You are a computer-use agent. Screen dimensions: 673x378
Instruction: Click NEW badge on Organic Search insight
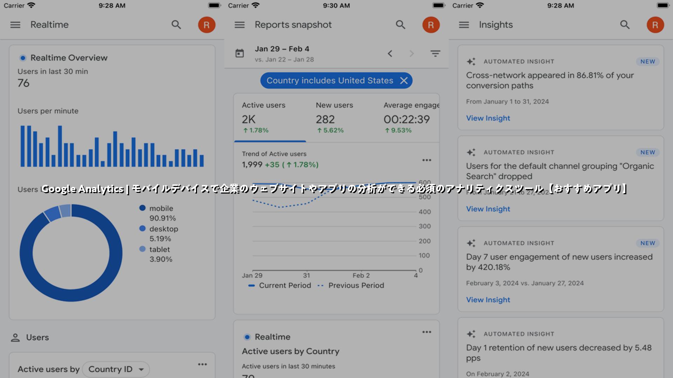(648, 153)
